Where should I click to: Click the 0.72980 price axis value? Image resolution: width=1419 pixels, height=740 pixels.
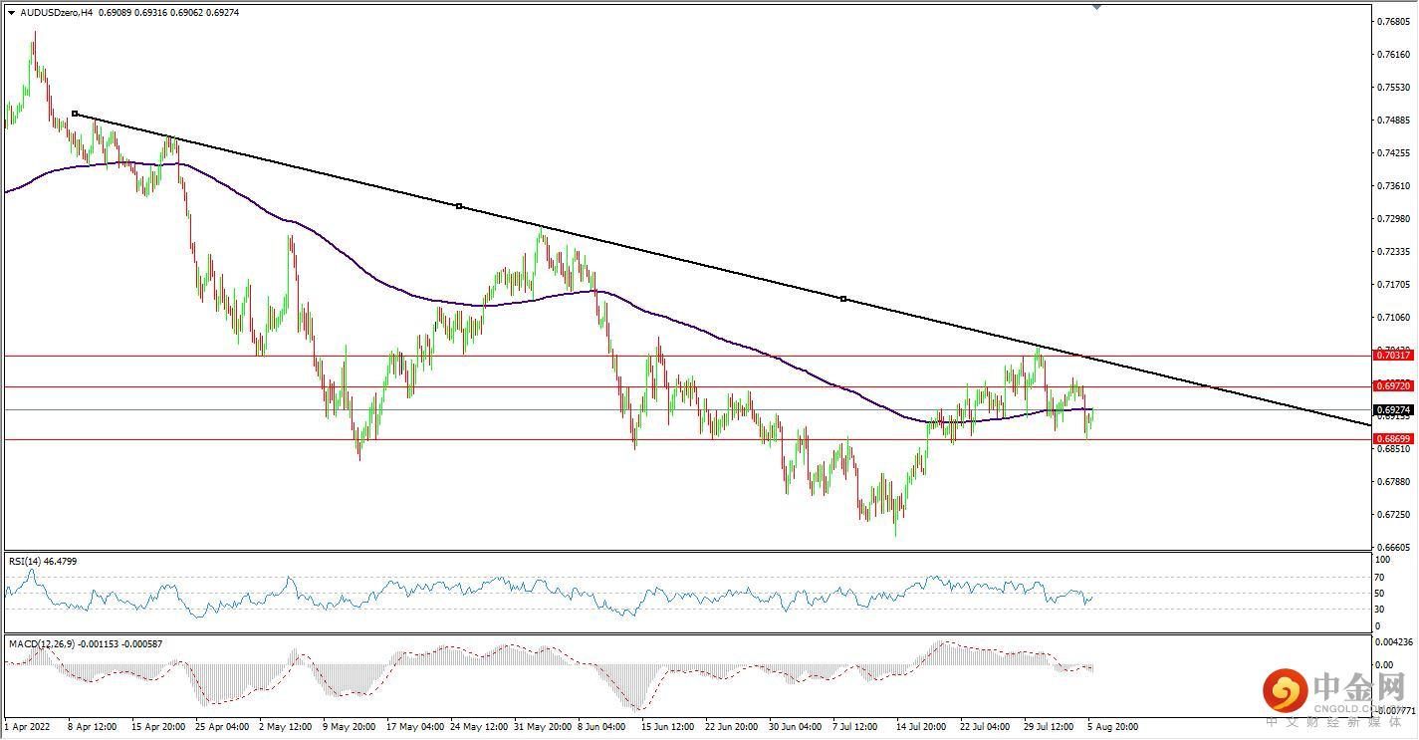(1393, 219)
